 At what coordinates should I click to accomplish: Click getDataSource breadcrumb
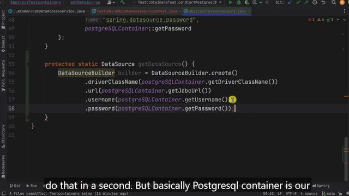[x=85, y=2]
